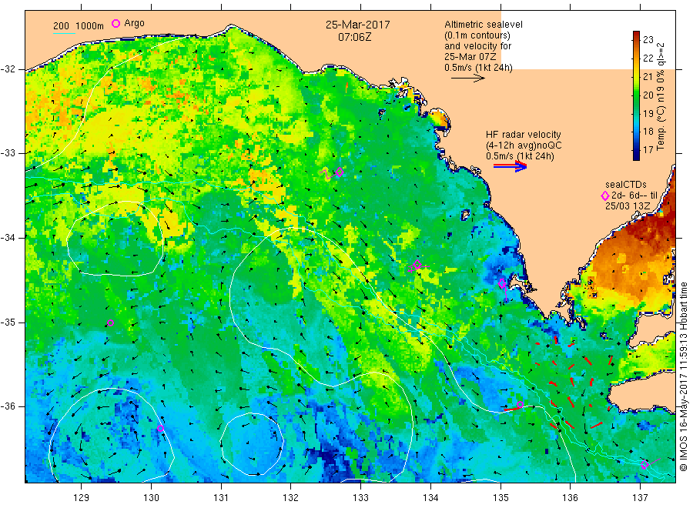Click the '(4-12h avg)noQC' text
Screen dimensions: 693x508
(x=524, y=145)
